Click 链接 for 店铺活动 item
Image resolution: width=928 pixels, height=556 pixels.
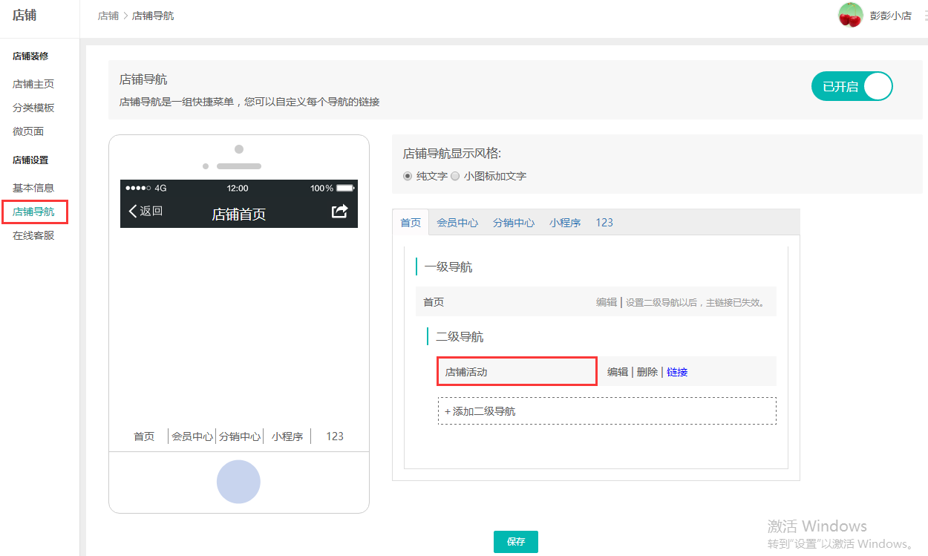click(677, 373)
